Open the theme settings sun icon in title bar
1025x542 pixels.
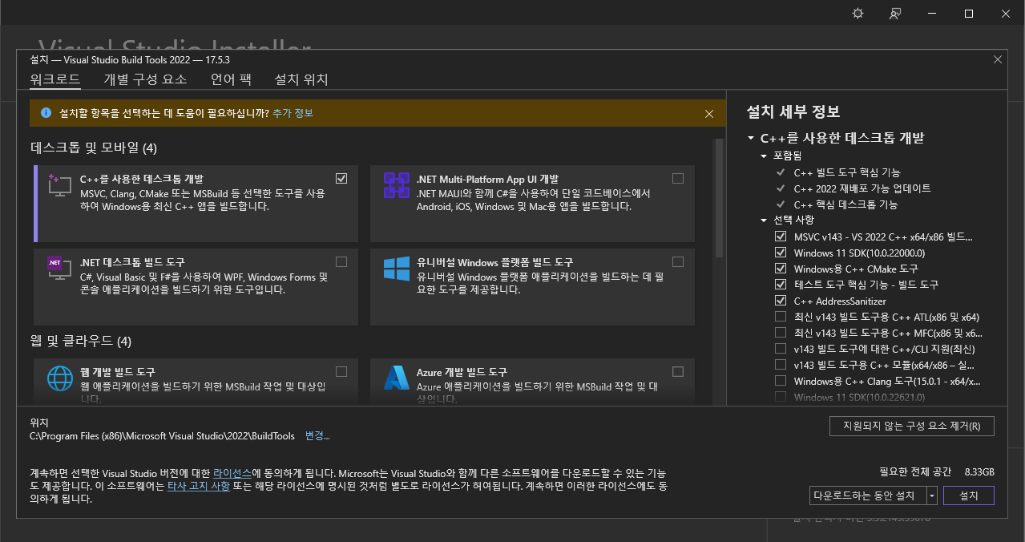click(x=858, y=14)
